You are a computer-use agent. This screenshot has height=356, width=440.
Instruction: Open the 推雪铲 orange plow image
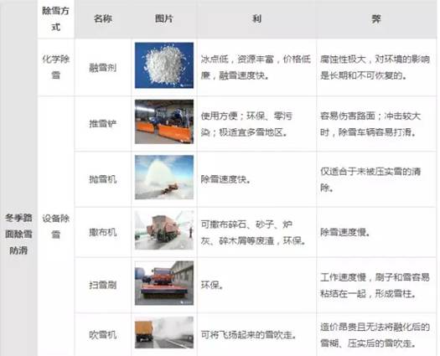pos(164,121)
